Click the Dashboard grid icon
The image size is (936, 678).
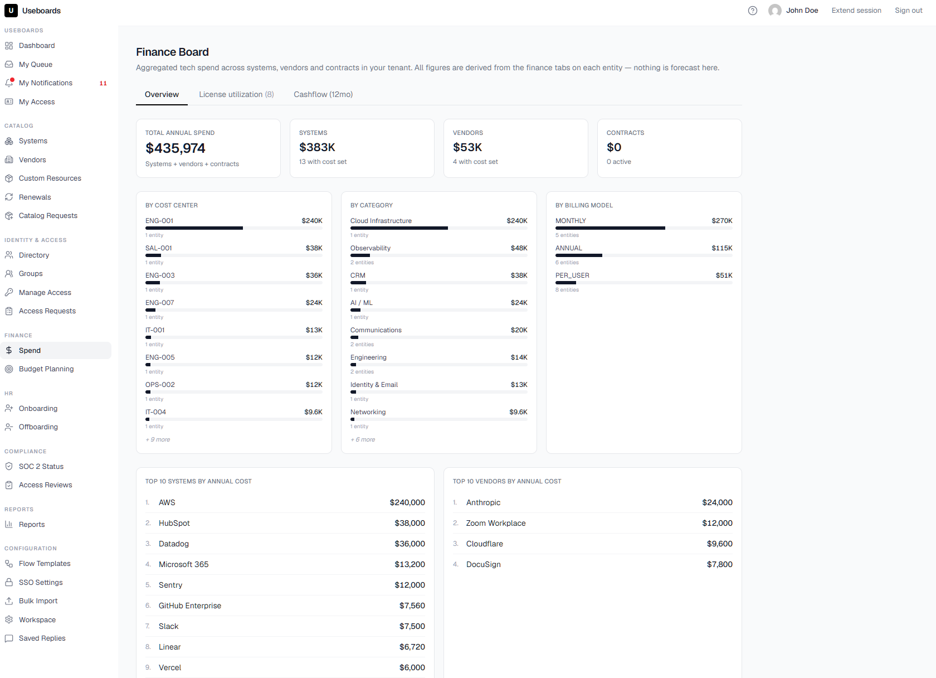coord(9,46)
